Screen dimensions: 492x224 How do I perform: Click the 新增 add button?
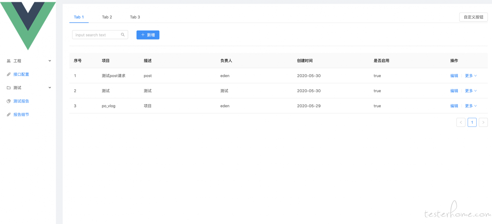(x=148, y=35)
